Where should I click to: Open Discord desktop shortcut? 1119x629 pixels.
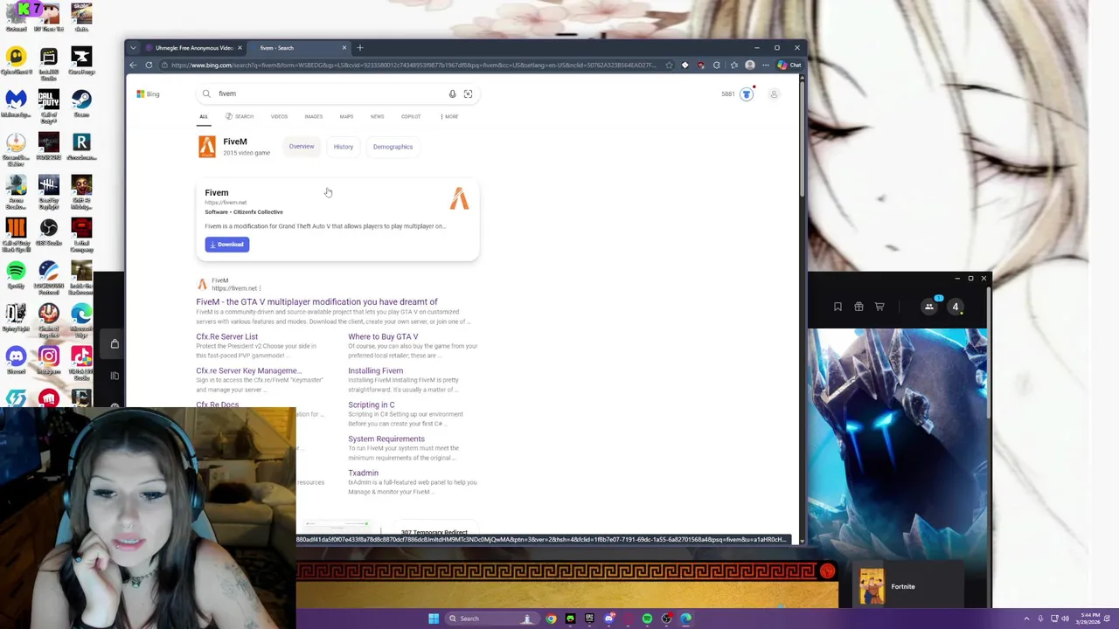(x=16, y=360)
